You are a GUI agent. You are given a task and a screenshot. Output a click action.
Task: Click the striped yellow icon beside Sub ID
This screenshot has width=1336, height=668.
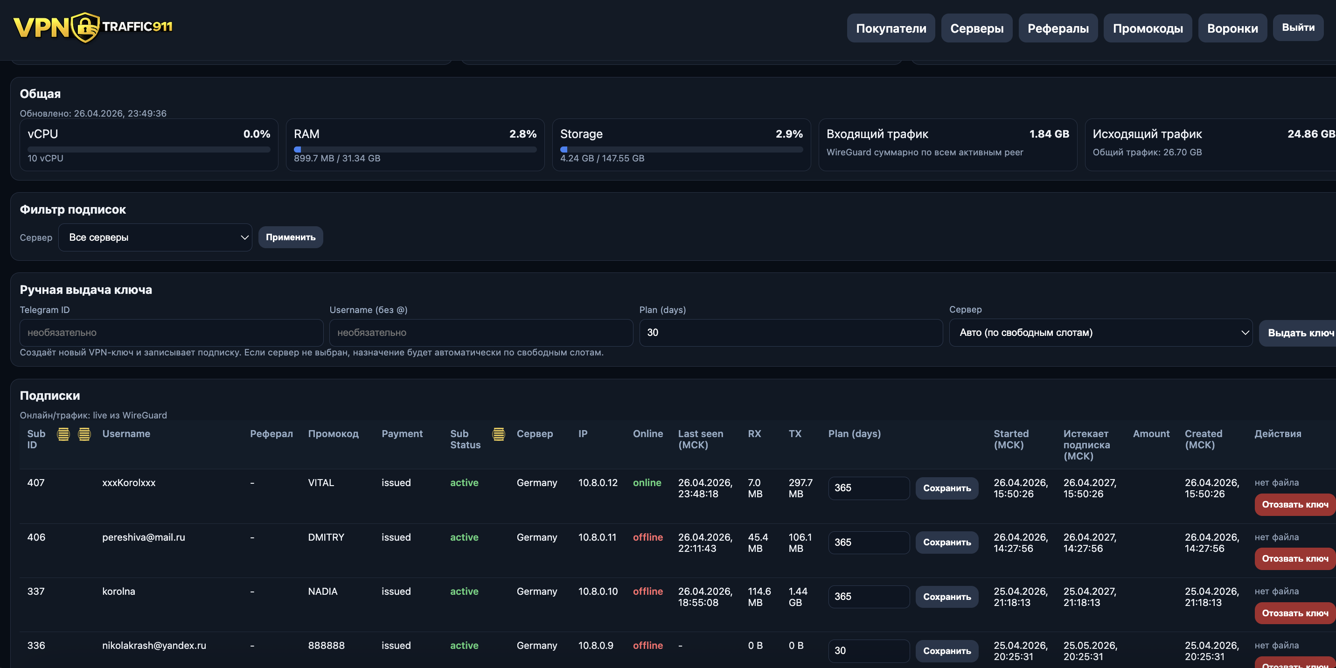[x=63, y=434]
